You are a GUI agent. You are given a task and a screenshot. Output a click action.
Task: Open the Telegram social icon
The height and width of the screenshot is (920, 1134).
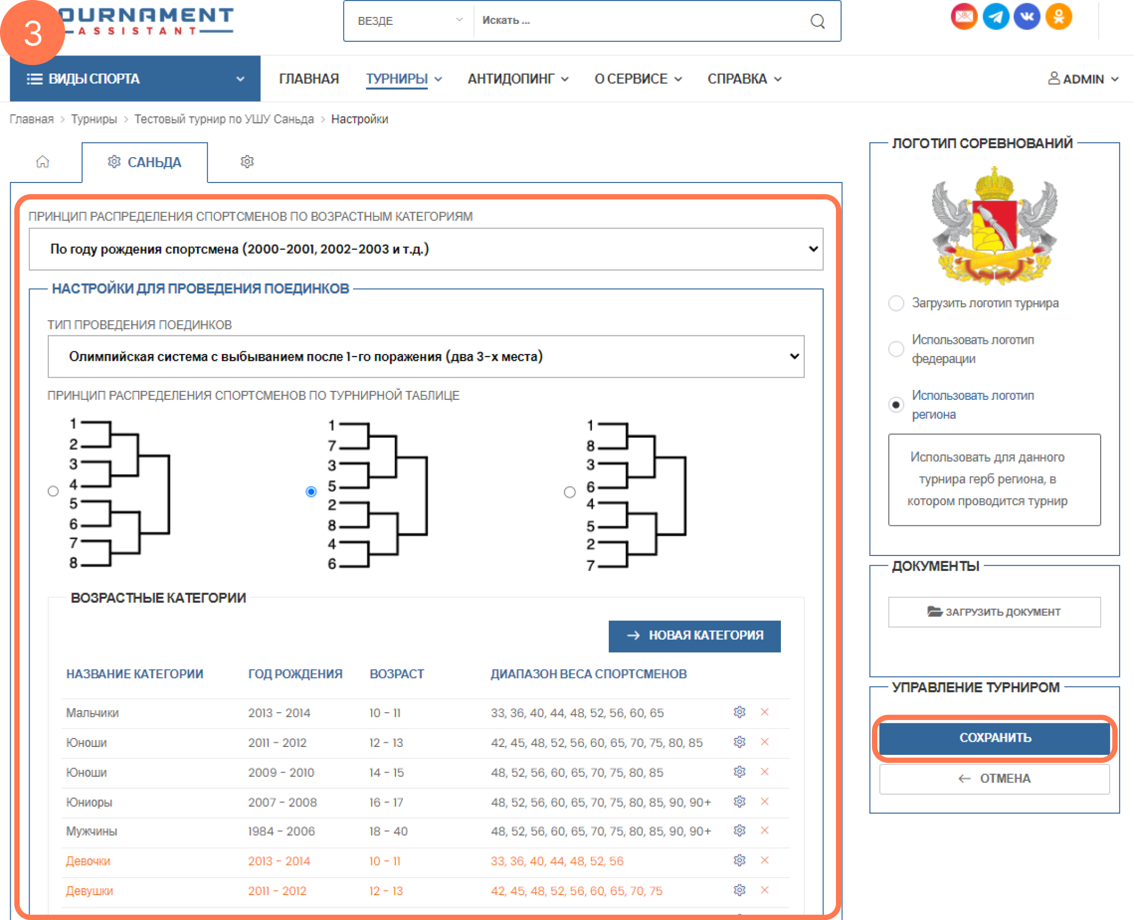[995, 17]
